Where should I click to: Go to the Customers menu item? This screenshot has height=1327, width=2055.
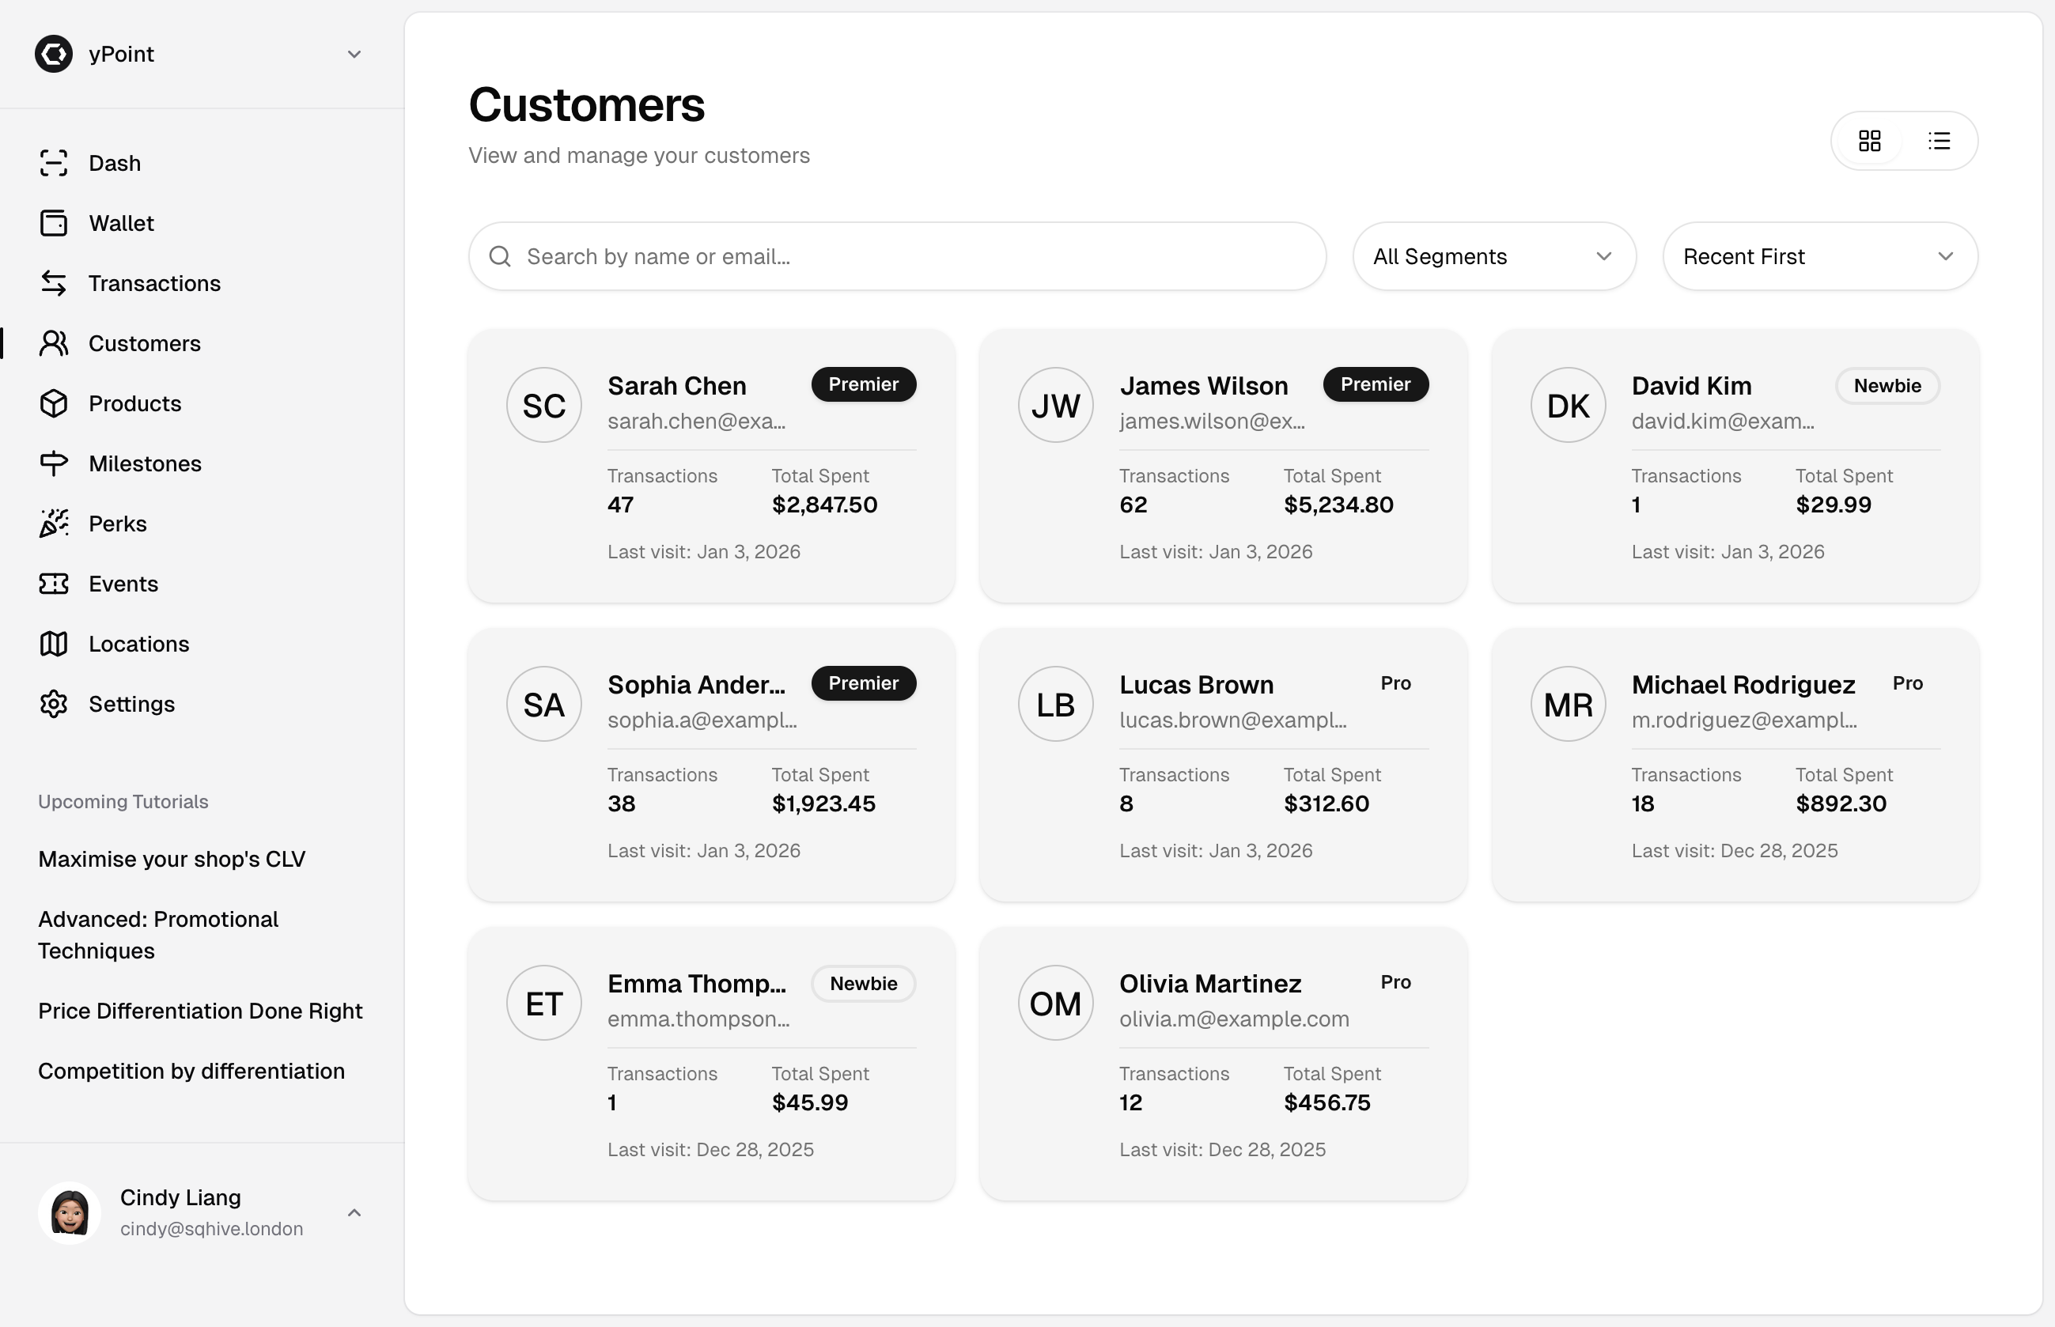point(144,344)
